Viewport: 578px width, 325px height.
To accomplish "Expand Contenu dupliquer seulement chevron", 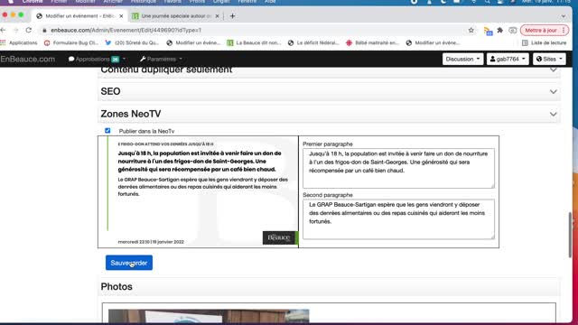I will 553,70.
